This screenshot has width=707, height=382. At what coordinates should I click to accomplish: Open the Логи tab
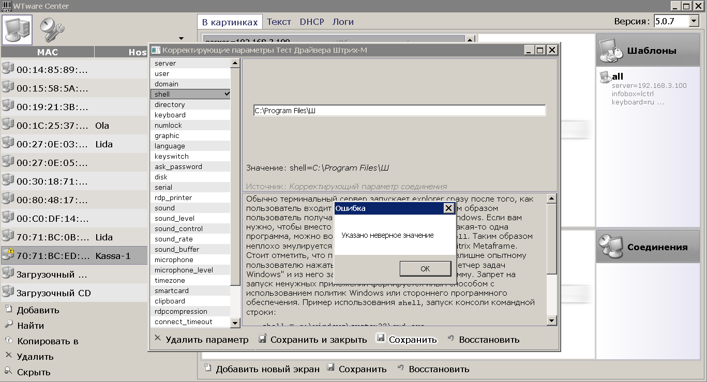pos(343,22)
